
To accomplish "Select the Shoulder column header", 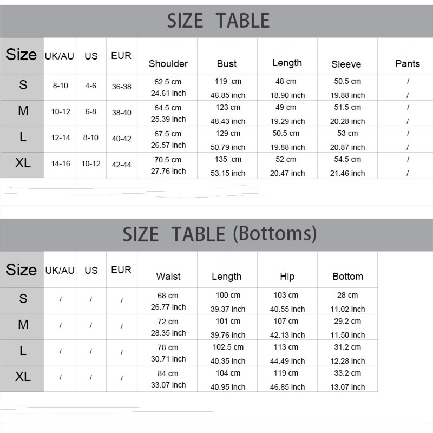I will pyautogui.click(x=168, y=64).
